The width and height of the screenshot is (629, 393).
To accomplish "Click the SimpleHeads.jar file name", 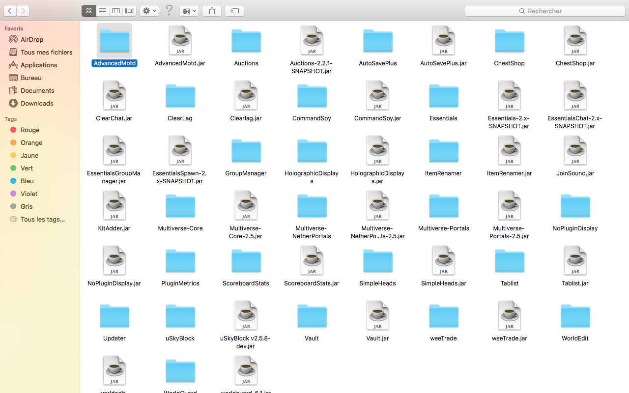I will [444, 283].
